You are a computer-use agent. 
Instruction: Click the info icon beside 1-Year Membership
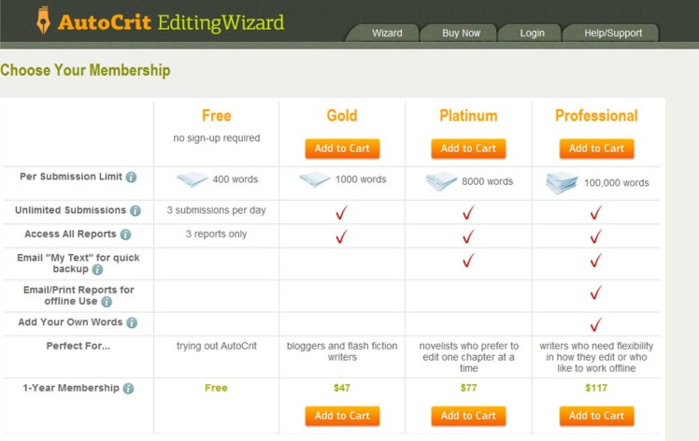coord(128,389)
